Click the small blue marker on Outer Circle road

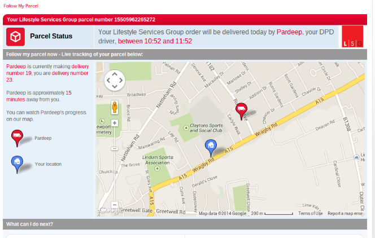point(356,157)
